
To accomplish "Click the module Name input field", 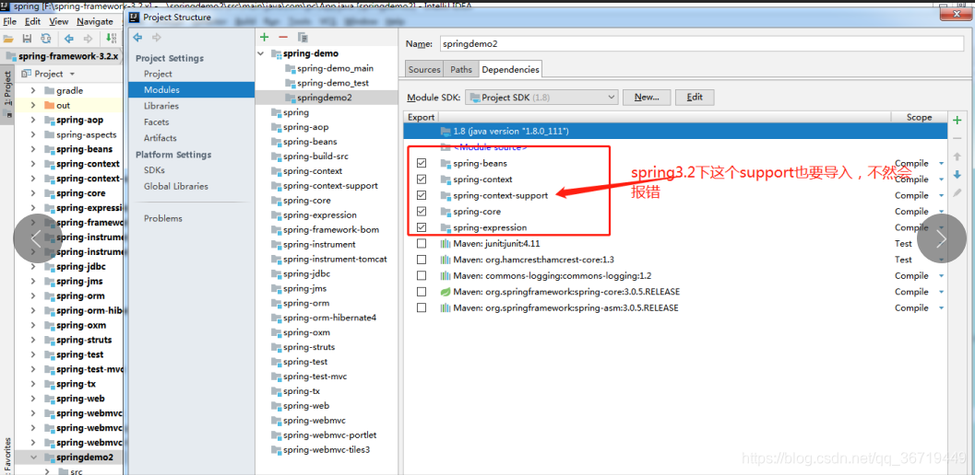I will coord(701,44).
